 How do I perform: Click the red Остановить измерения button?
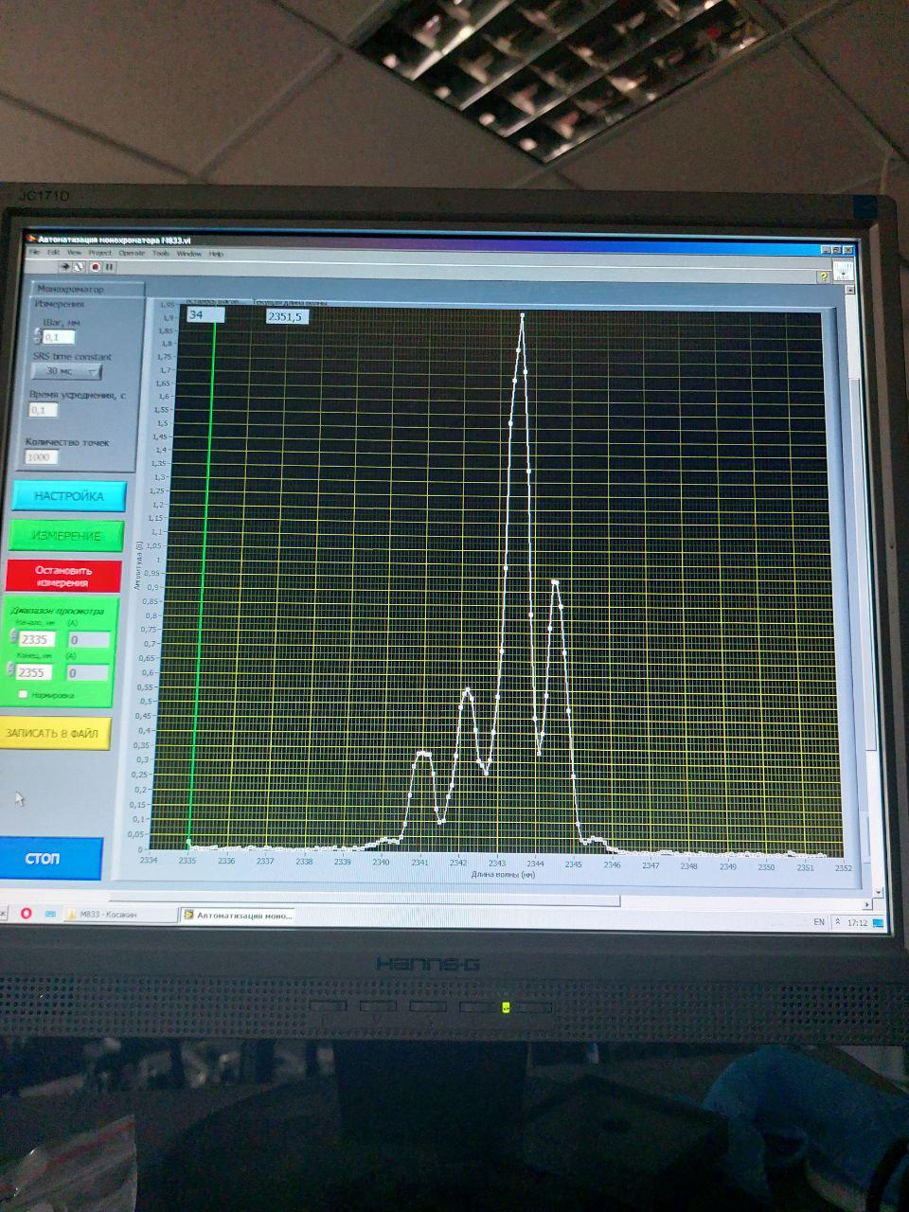[63, 576]
